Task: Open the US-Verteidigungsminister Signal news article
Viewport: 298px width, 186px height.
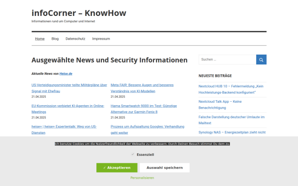Action: pos(69,88)
